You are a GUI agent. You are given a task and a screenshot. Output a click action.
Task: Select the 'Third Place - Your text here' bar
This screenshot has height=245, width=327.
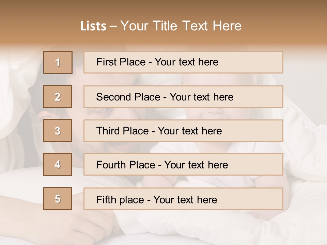point(183,131)
